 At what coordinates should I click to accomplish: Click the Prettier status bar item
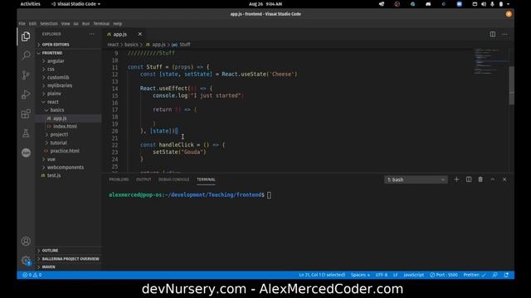[475, 275]
